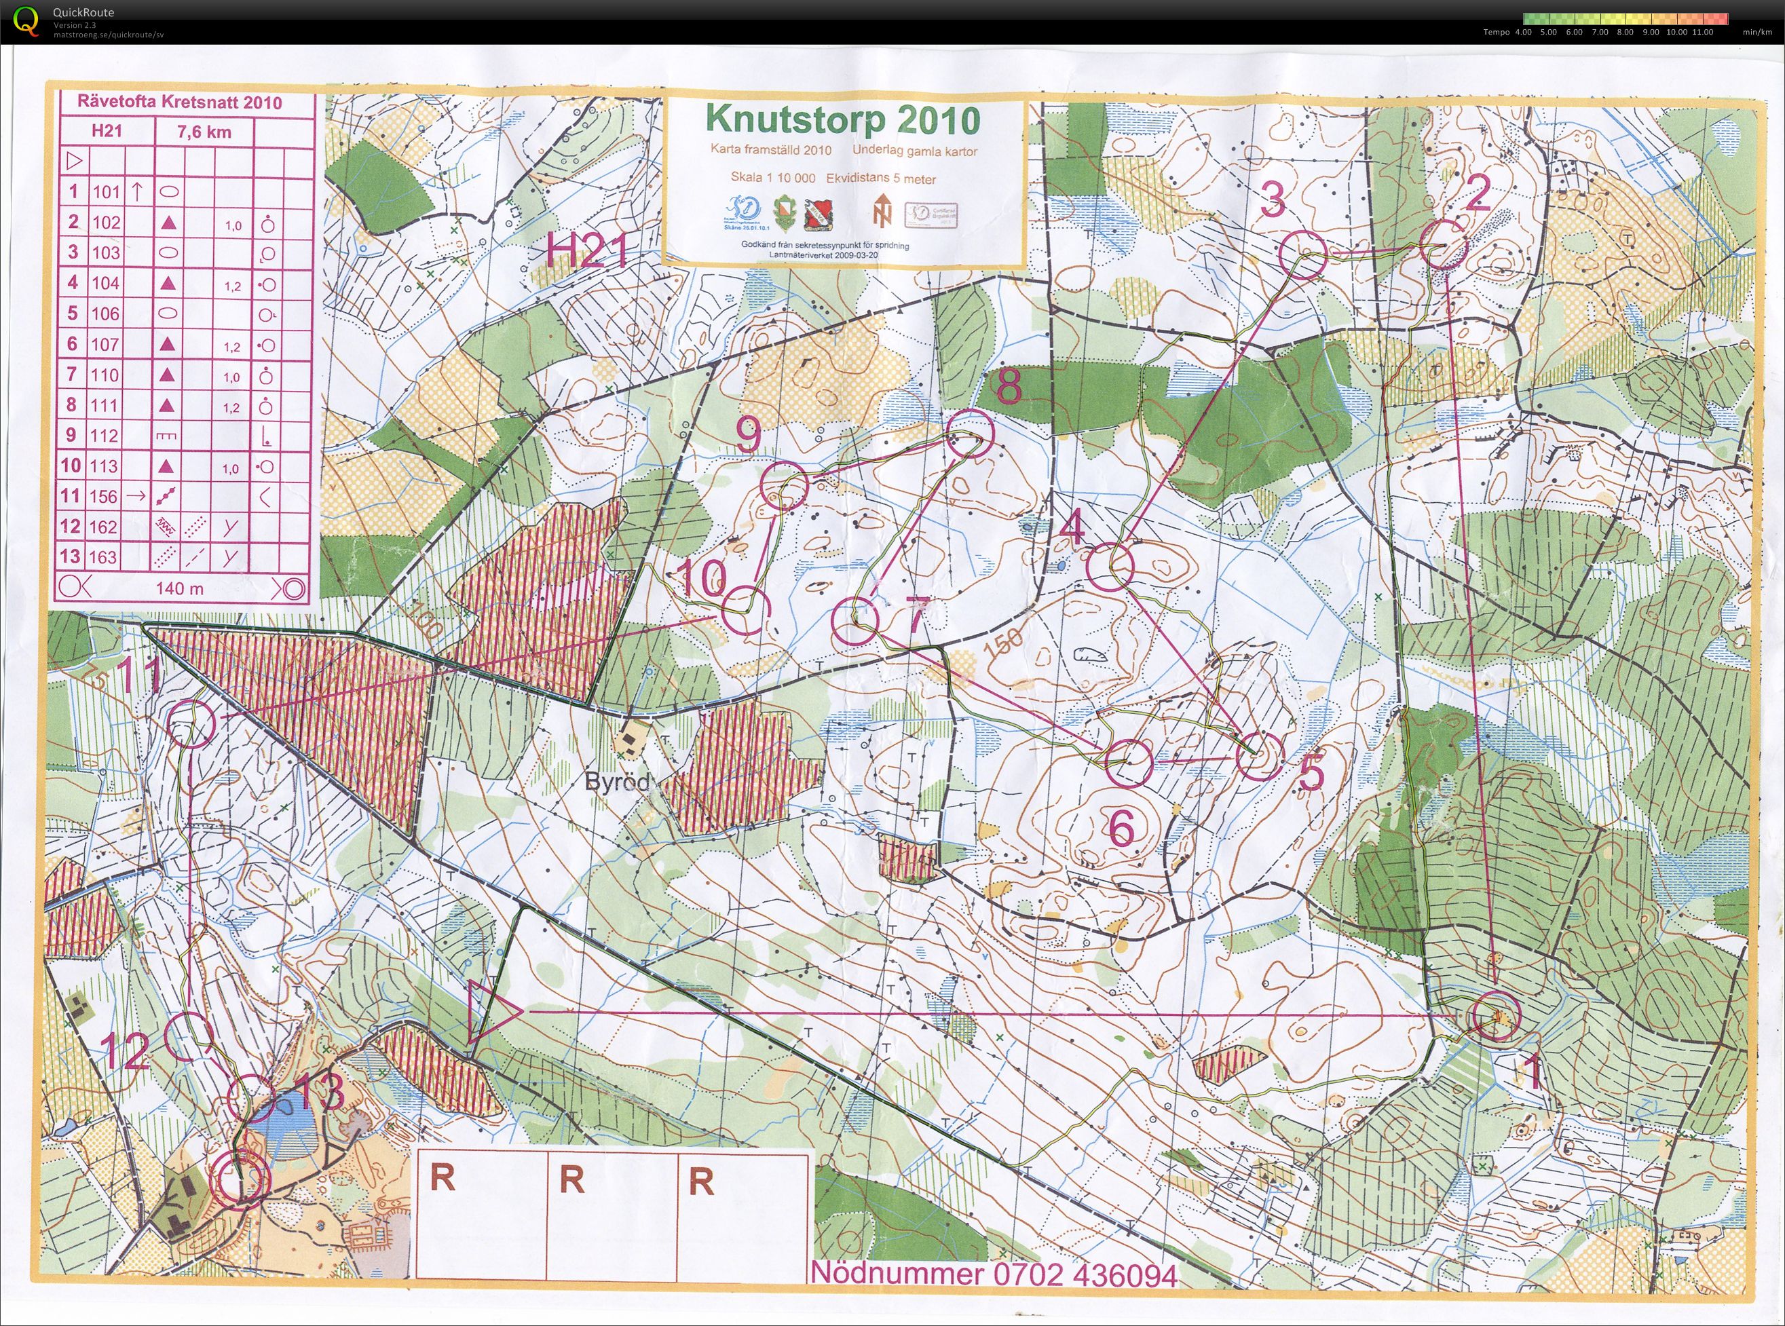
Task: Click the "Ekvidistans 5 meter" text
Action: point(881,179)
